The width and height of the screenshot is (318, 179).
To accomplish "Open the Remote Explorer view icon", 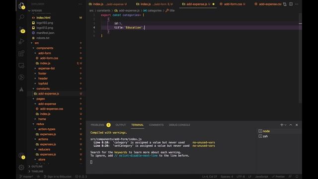I will [21, 65].
